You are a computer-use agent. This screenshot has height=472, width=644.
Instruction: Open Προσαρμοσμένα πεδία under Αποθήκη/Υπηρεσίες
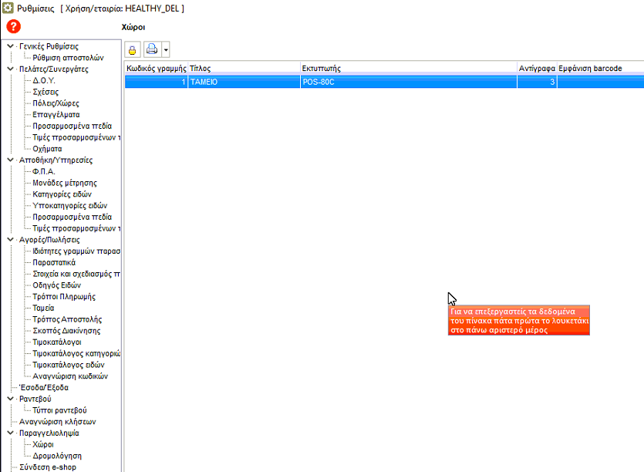coord(72,217)
